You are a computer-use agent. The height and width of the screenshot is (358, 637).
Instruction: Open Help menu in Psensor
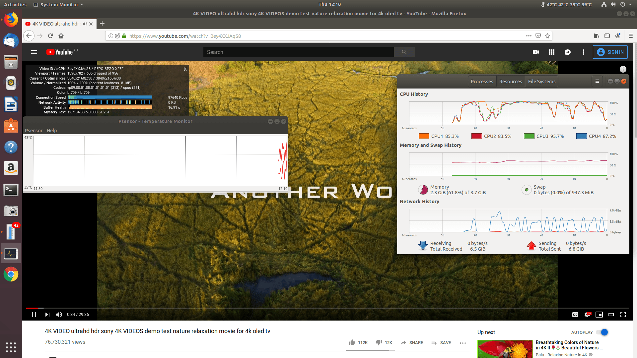pyautogui.click(x=52, y=131)
